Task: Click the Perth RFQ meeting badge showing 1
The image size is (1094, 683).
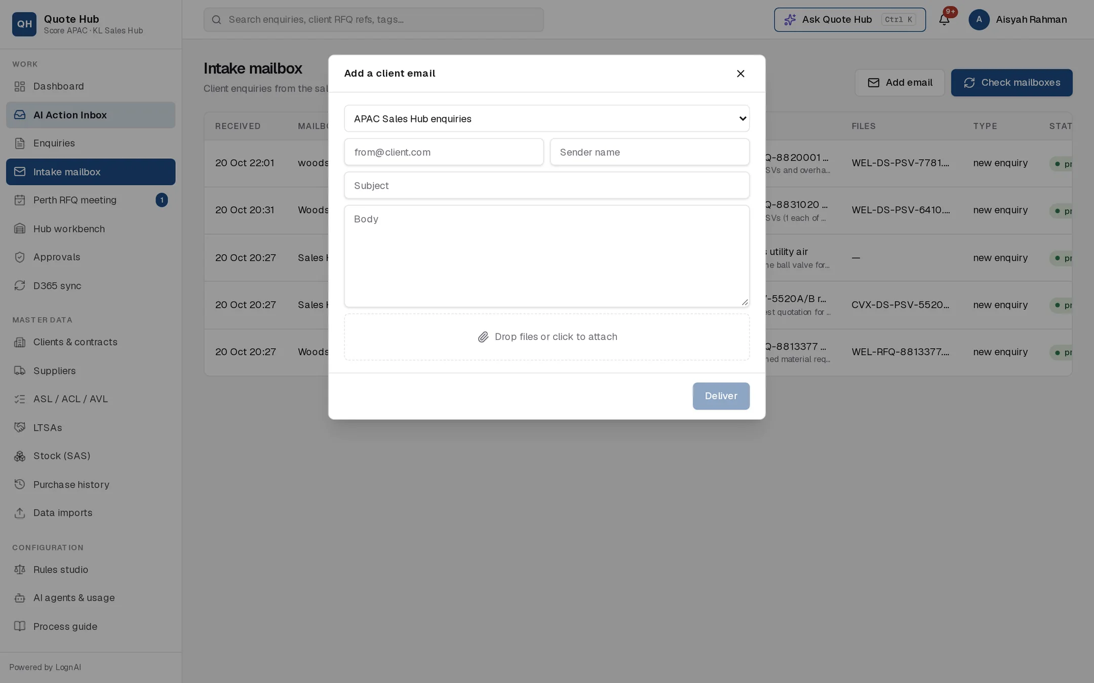Action: [162, 200]
